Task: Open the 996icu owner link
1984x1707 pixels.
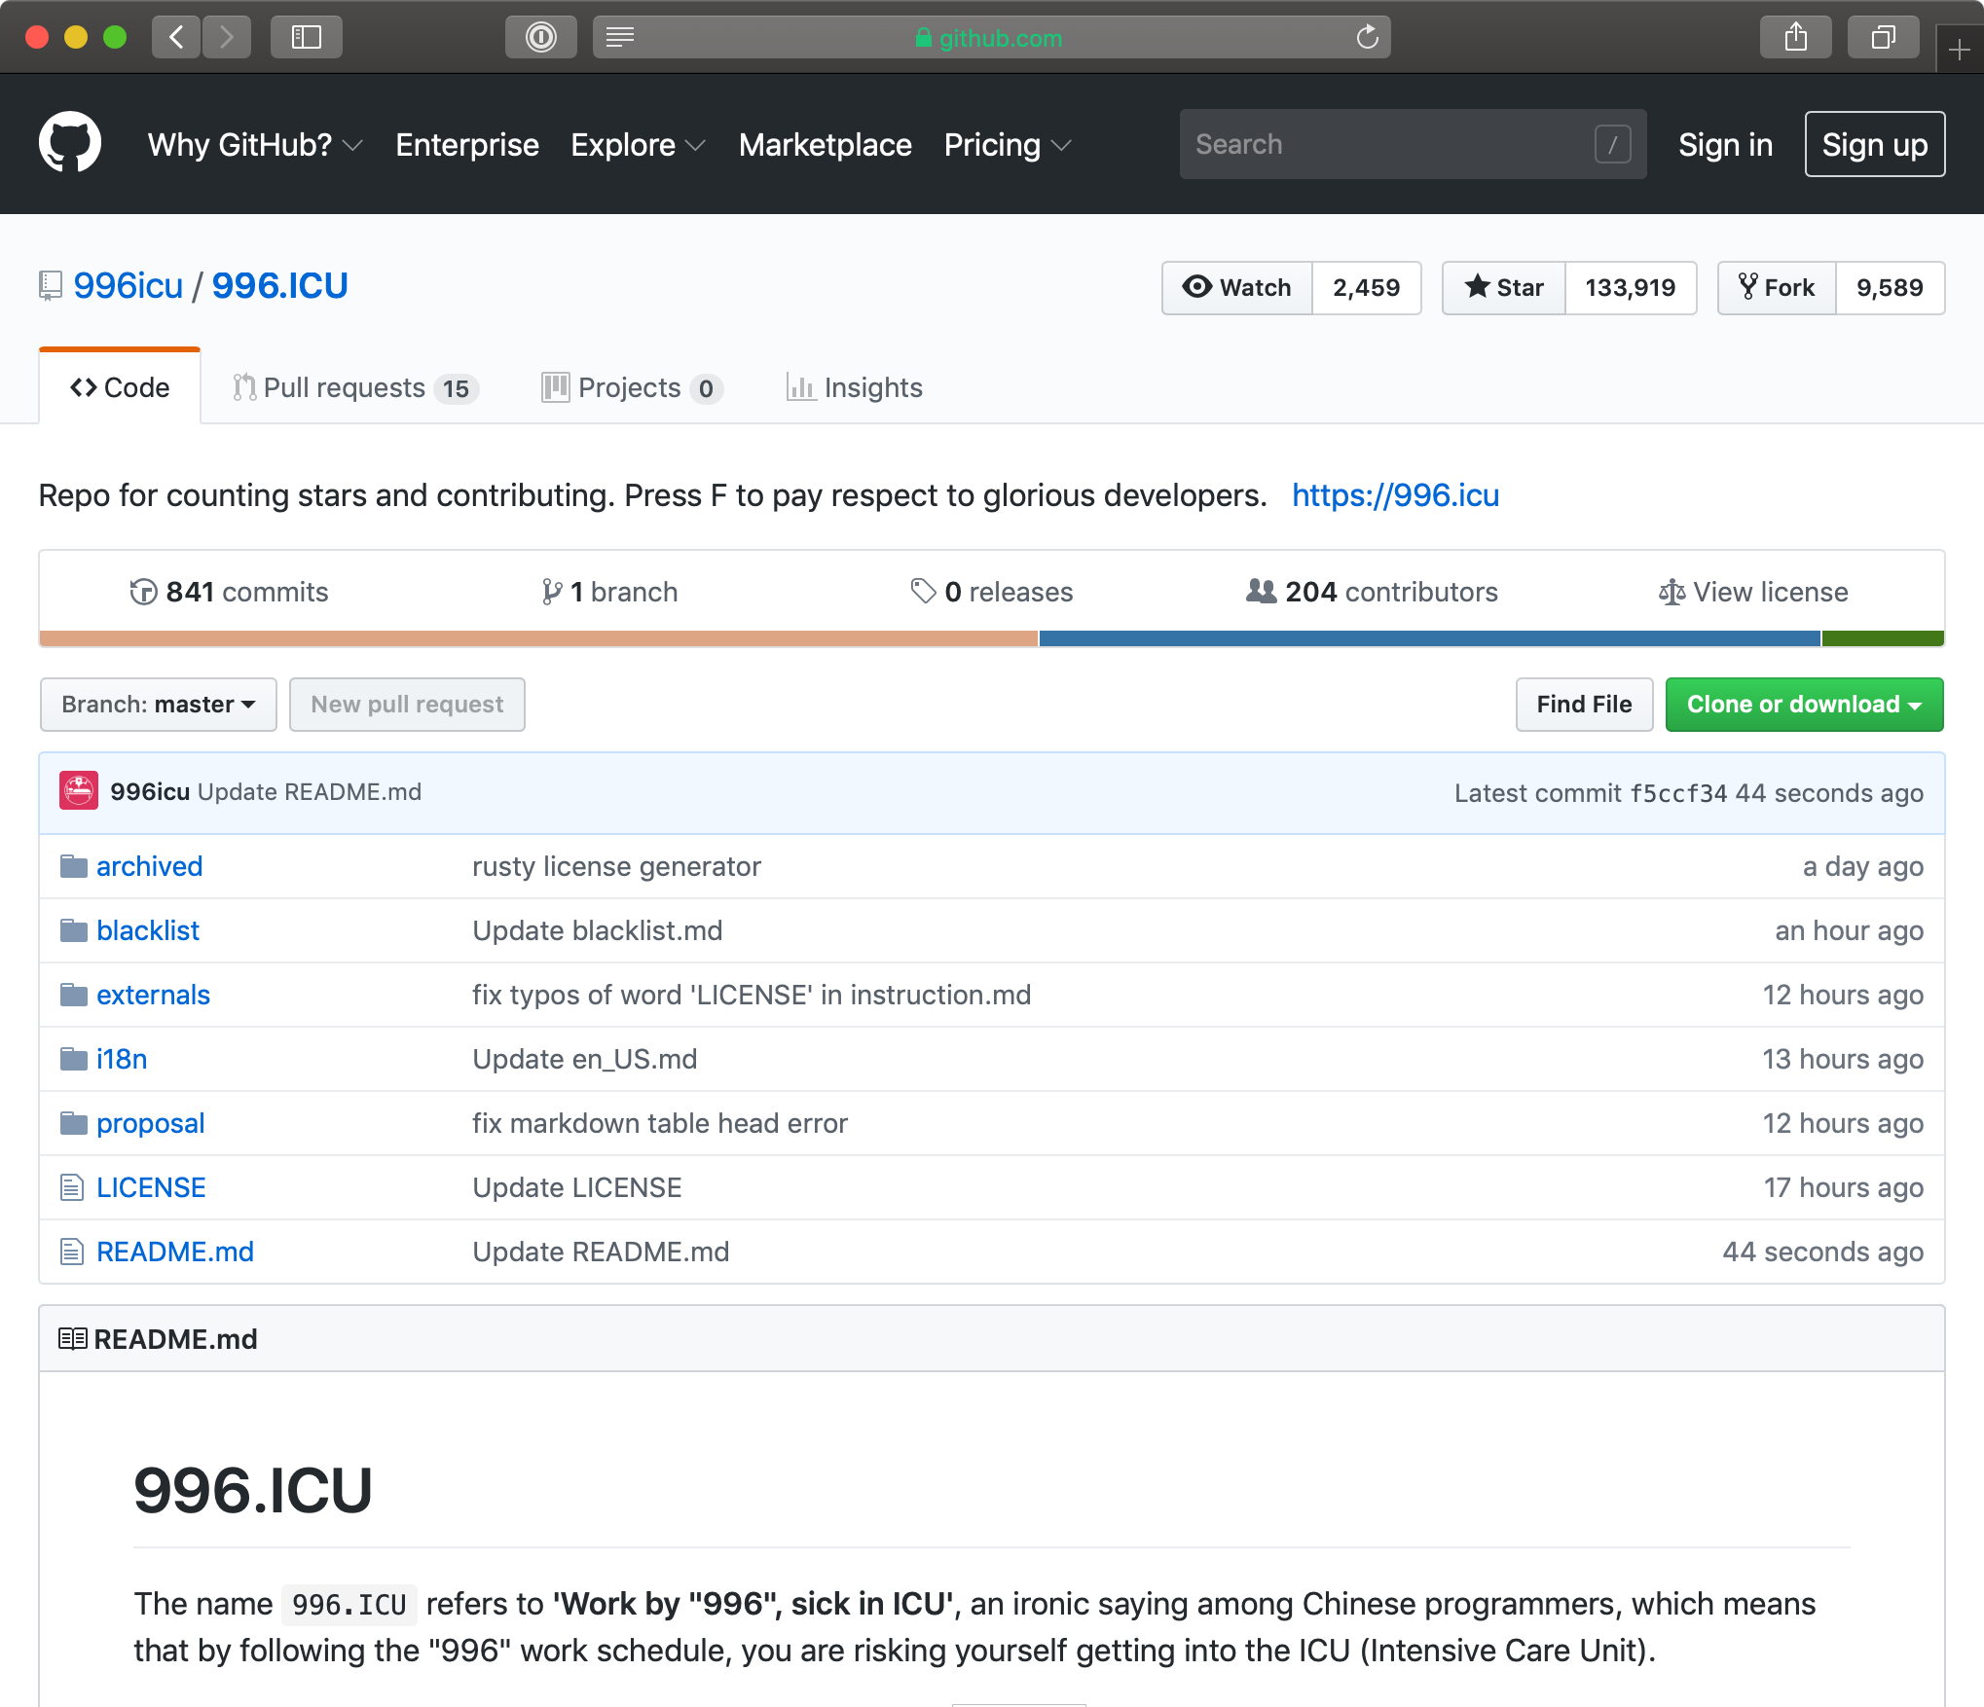Action: coord(129,286)
